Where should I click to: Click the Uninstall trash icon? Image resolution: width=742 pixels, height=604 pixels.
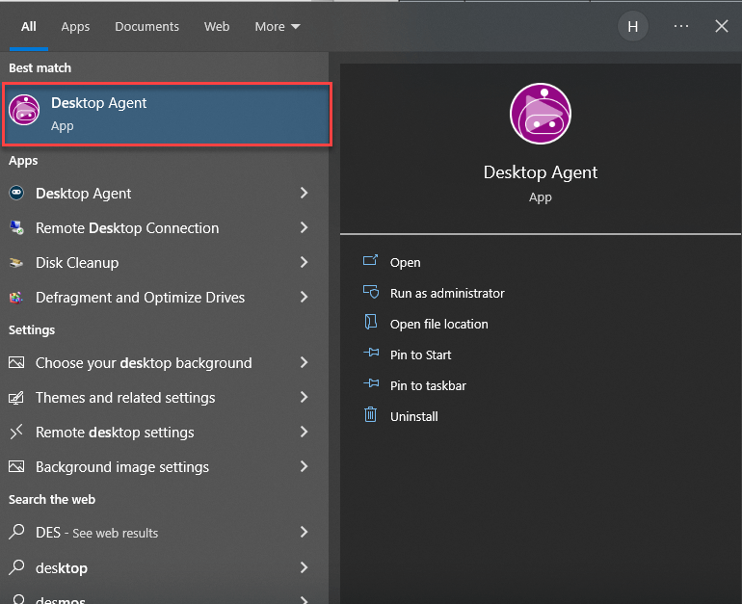pyautogui.click(x=370, y=416)
